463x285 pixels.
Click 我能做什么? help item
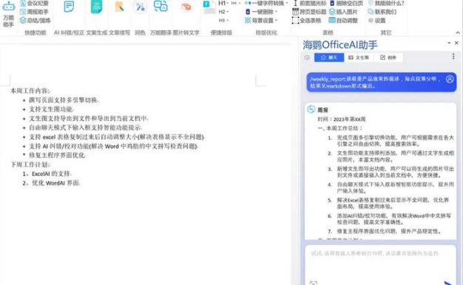[x=386, y=3]
